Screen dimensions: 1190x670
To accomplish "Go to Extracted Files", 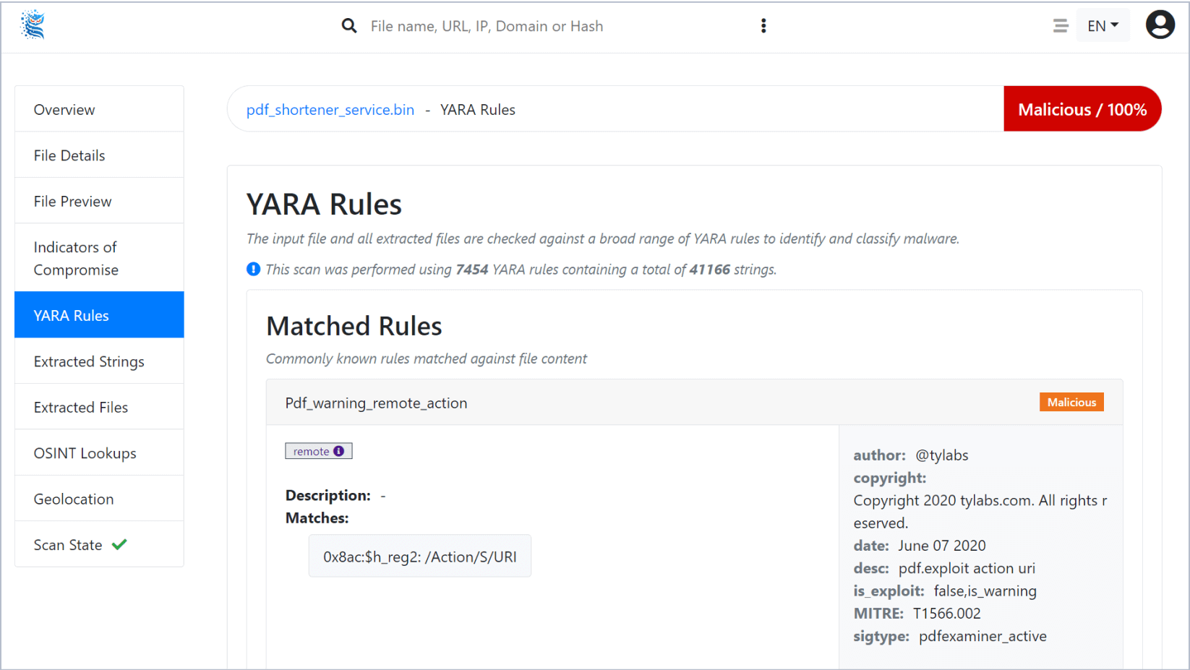I will pyautogui.click(x=99, y=407).
